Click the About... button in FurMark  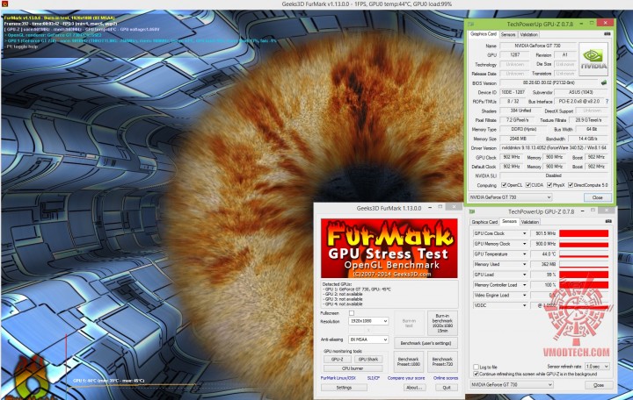[414, 388]
